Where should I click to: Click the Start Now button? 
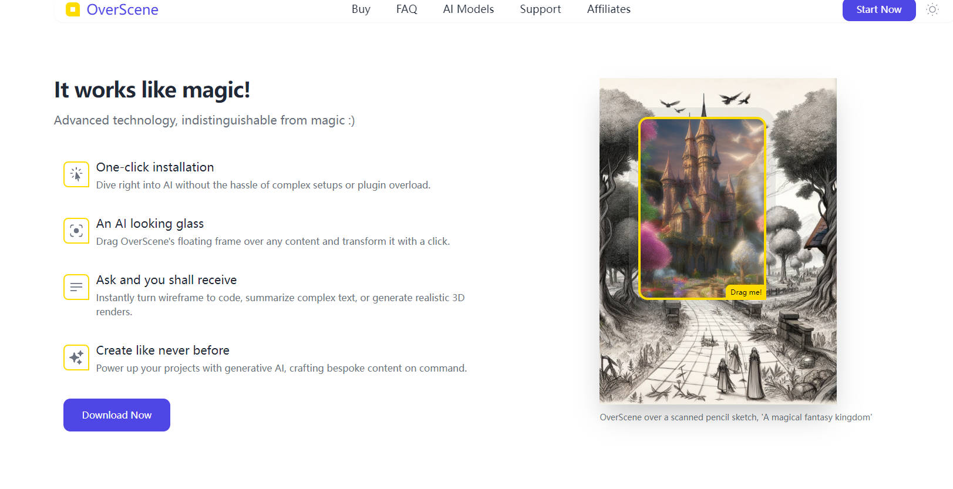pos(879,10)
